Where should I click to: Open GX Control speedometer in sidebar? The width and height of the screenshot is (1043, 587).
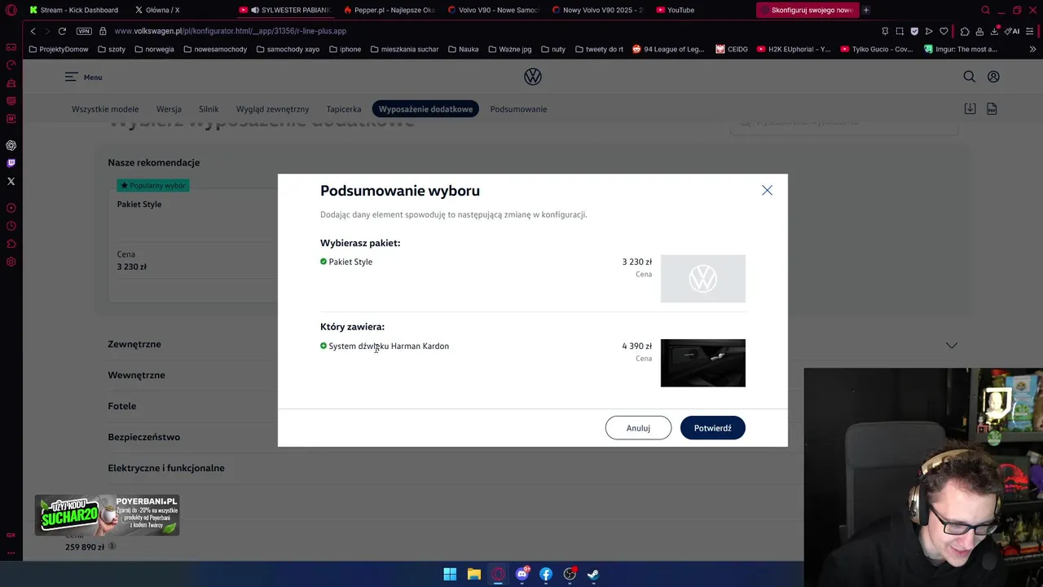(11, 65)
